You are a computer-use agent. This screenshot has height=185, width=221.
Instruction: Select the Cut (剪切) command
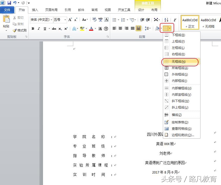[18, 17]
